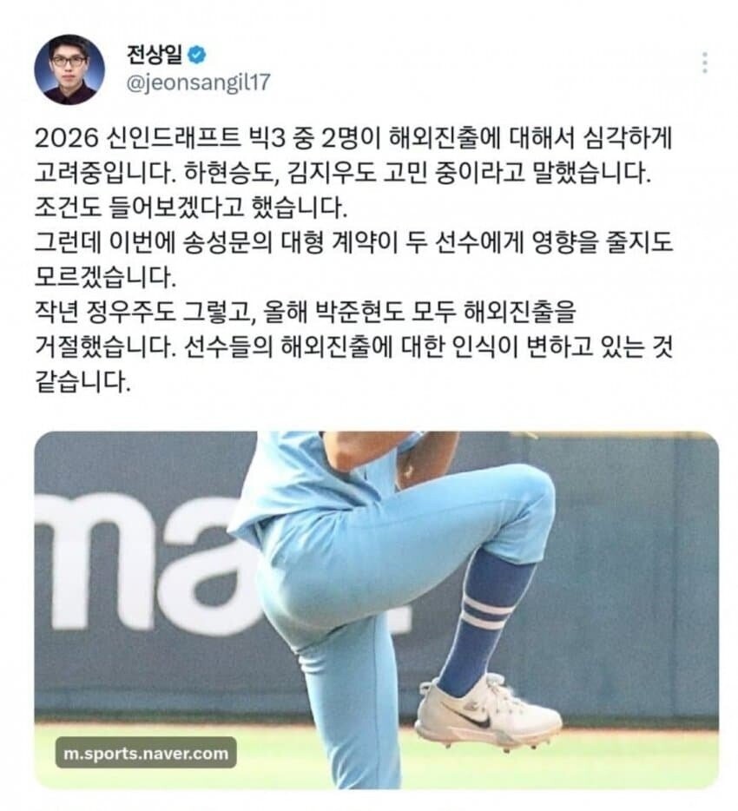Click the line '모르겠습니다.'
The width and height of the screenshot is (738, 811).
click(x=106, y=277)
